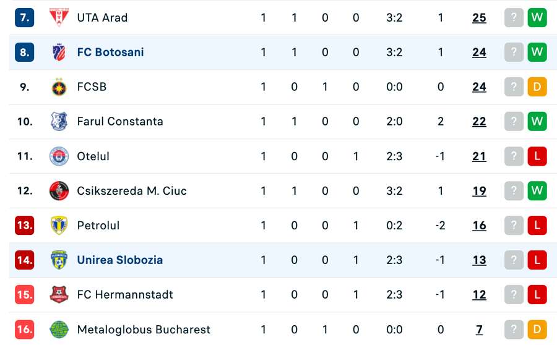The image size is (557, 345).
Task: Click the FCSB star crest icon
Action: click(x=59, y=87)
